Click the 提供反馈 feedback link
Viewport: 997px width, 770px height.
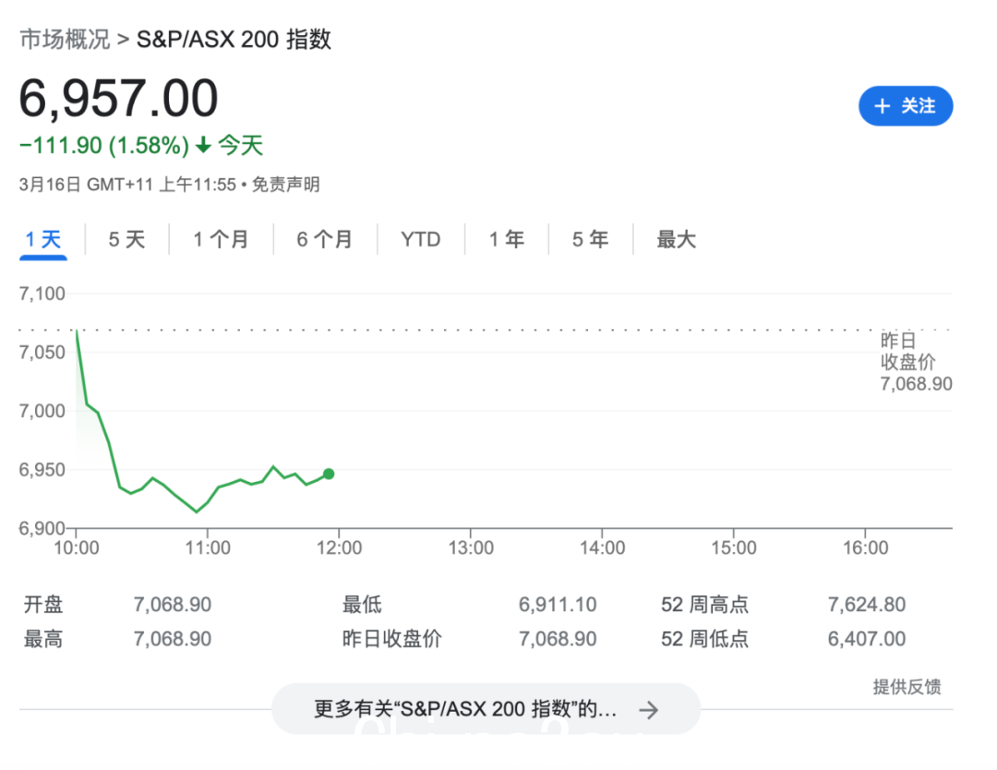(907, 687)
